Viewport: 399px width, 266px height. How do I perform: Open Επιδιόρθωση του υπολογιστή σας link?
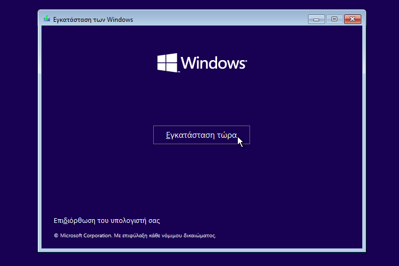[x=106, y=220]
